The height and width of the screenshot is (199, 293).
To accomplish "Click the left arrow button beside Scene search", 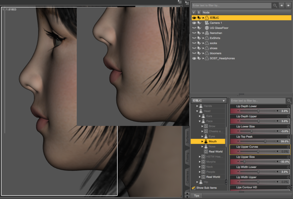I will (282, 5).
